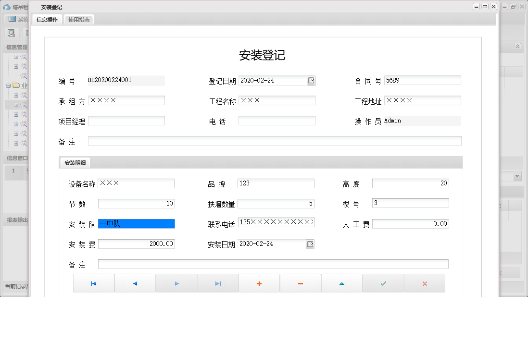The width and height of the screenshot is (528, 353).
Task: Edit record using blue triangle icon
Action: coord(341,283)
